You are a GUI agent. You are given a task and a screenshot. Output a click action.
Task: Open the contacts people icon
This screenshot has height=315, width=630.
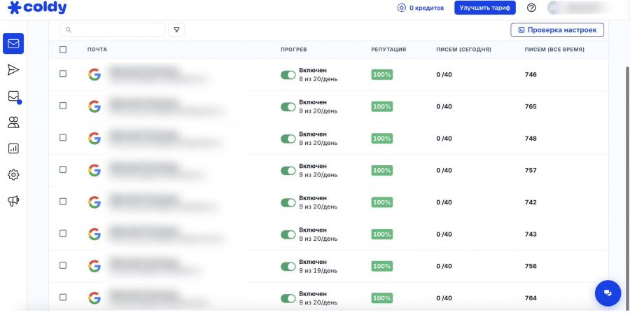[x=13, y=122]
